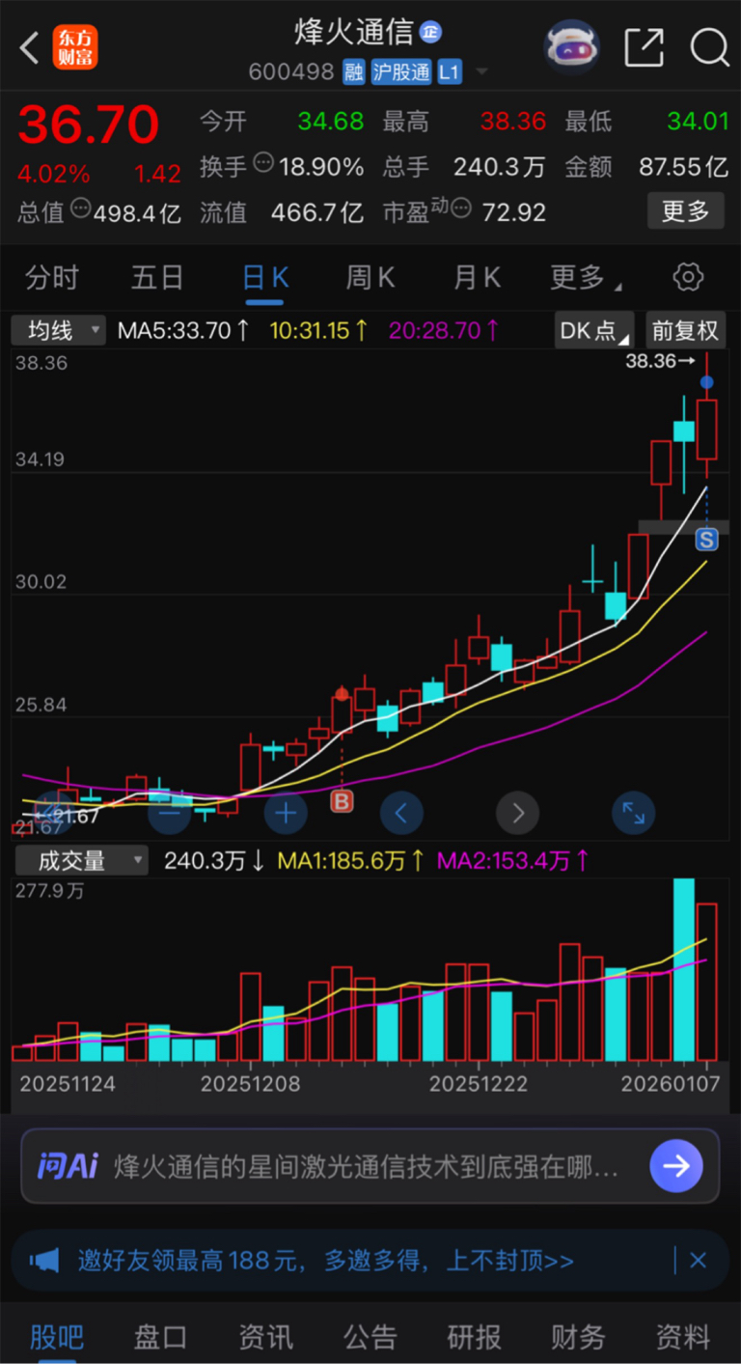The width and height of the screenshot is (741, 1364).
Task: Tap the L1 level badge
Action: point(449,71)
